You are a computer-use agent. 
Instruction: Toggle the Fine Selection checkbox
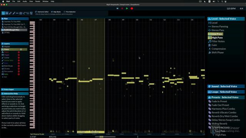[64, 12]
